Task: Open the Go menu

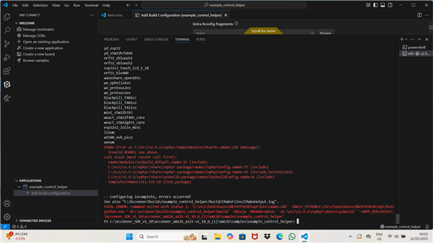Action: [66, 5]
